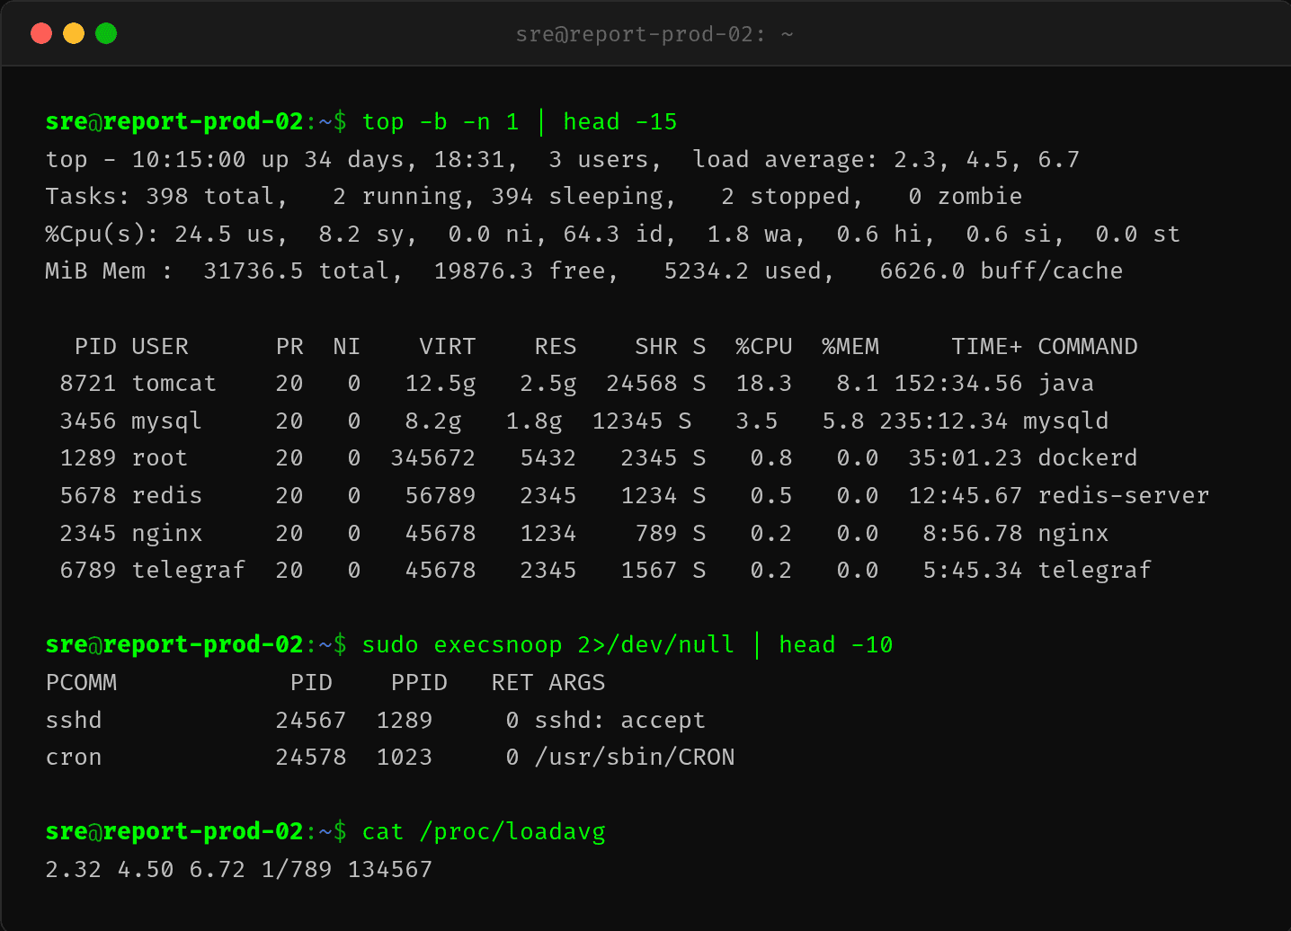
Task: Click the '19876.3 free' memory value
Action: click(x=520, y=271)
